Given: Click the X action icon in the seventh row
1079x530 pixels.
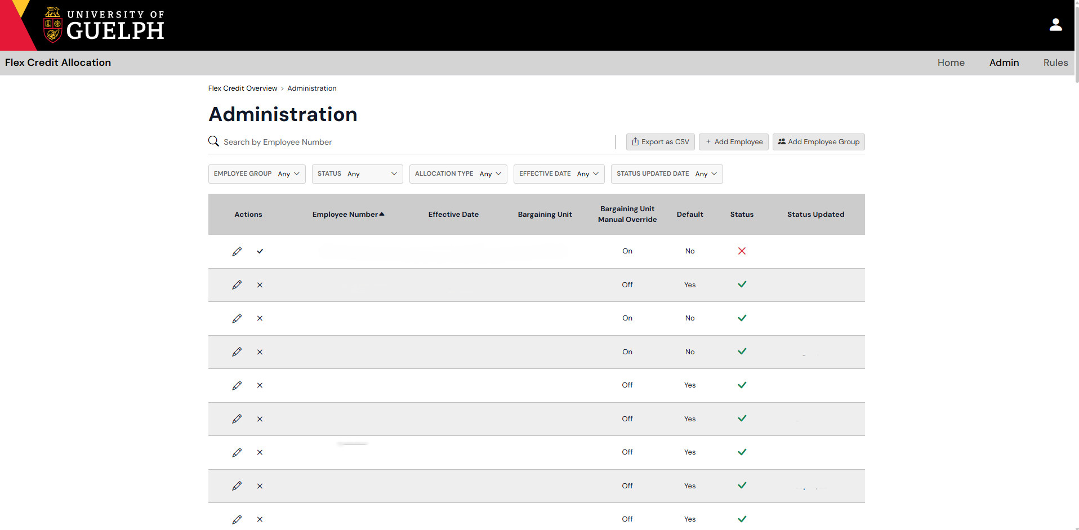Looking at the screenshot, I should click(260, 452).
